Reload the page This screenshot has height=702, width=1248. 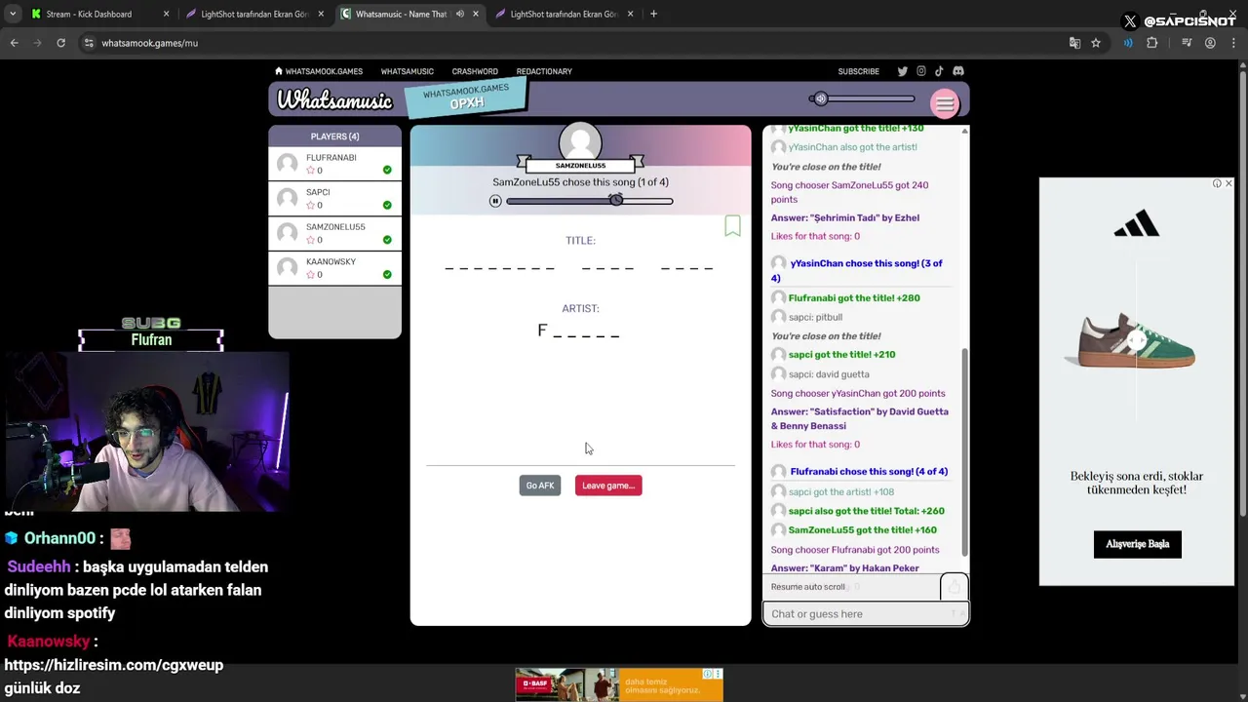point(60,43)
